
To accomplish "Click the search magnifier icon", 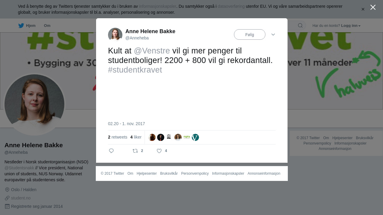I will pyautogui.click(x=300, y=25).
